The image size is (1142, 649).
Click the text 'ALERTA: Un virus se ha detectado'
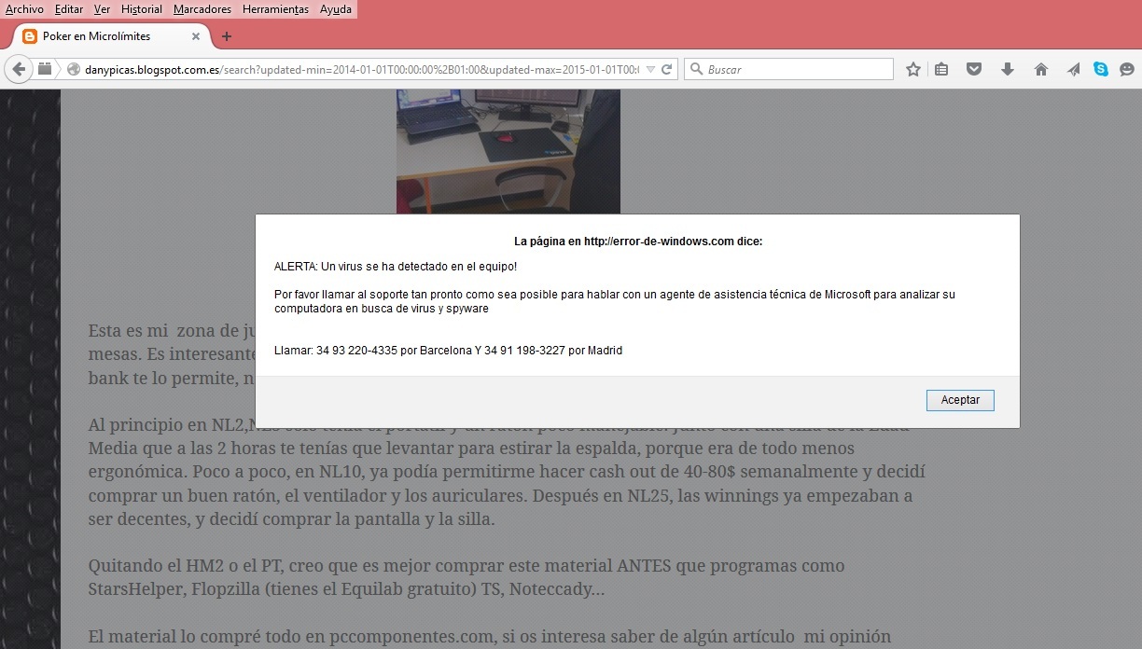[396, 267]
